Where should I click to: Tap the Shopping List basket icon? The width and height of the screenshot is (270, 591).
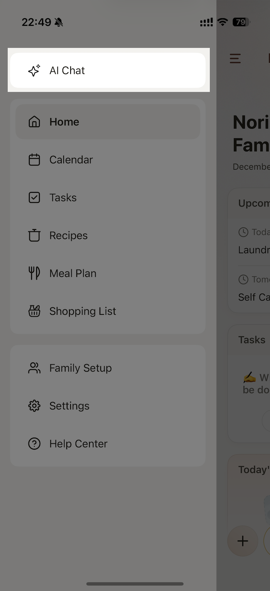[34, 311]
